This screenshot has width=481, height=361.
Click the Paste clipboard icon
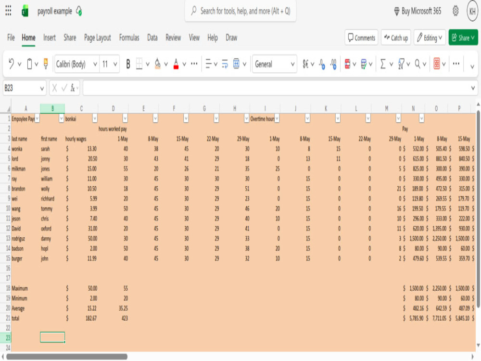[x=29, y=64]
